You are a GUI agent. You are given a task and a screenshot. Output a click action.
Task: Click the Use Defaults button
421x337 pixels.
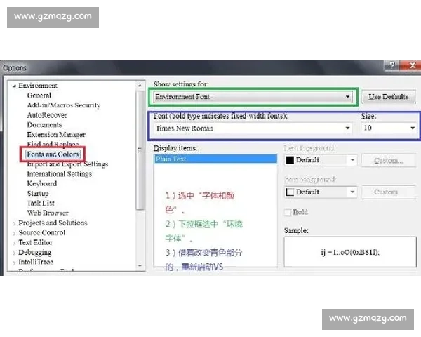pyautogui.click(x=388, y=97)
